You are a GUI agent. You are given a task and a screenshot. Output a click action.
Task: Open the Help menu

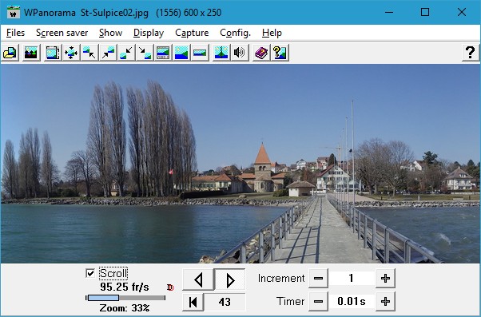272,33
